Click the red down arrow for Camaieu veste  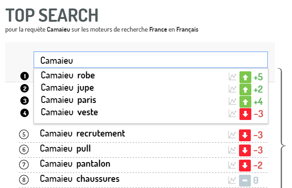(x=245, y=114)
